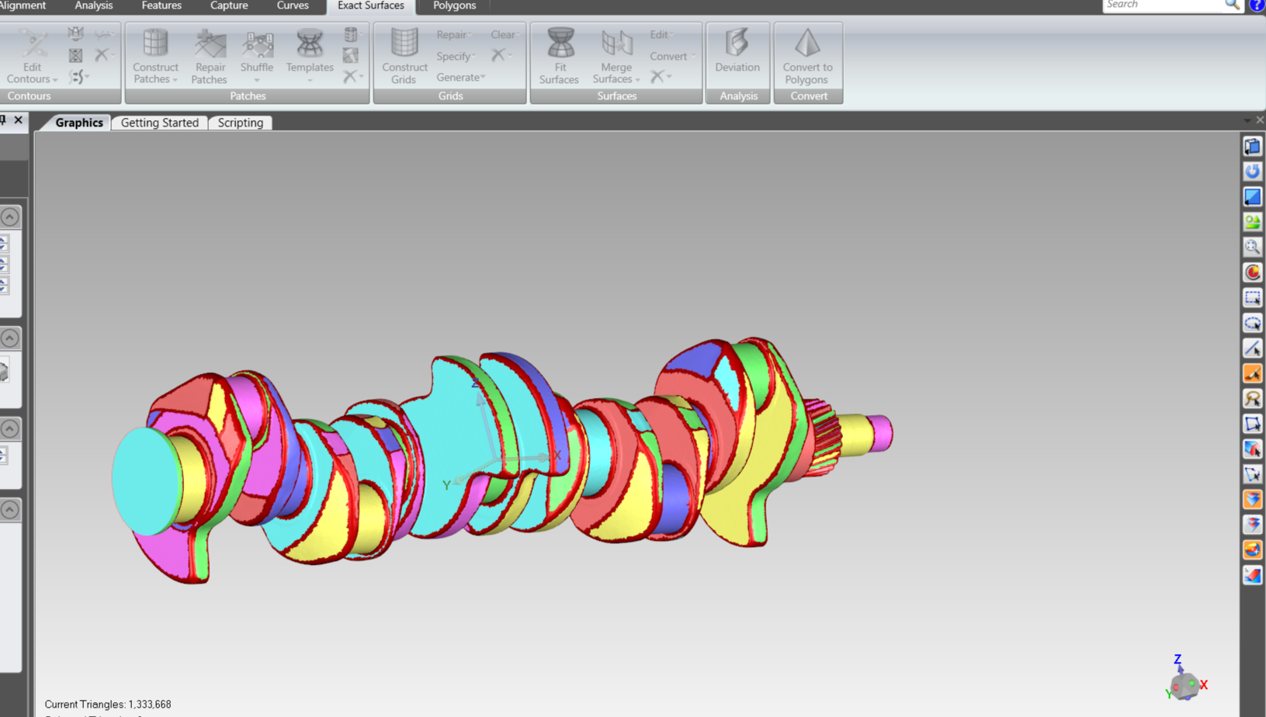Open the Specify dropdown in Grids
This screenshot has width=1266, height=717.
(x=456, y=56)
